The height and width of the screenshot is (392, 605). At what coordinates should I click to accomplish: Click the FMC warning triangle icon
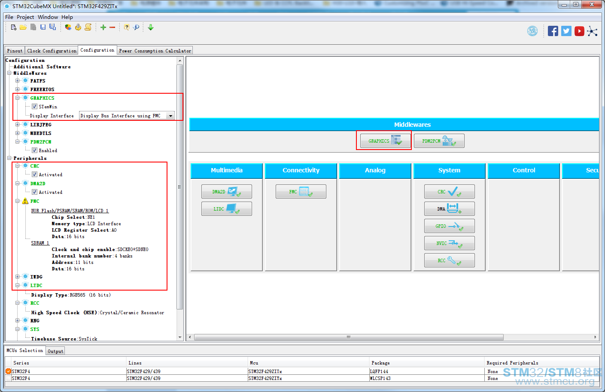click(25, 201)
